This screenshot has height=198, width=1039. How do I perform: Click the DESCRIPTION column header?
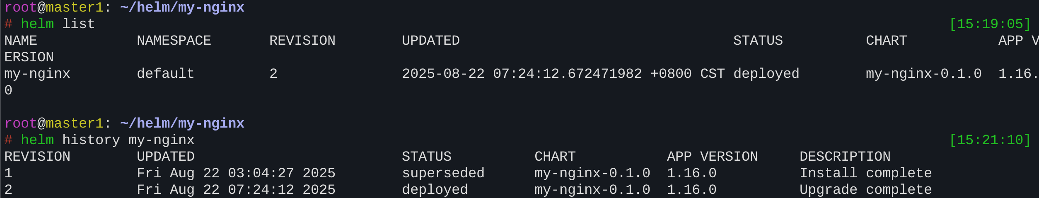tap(845, 157)
